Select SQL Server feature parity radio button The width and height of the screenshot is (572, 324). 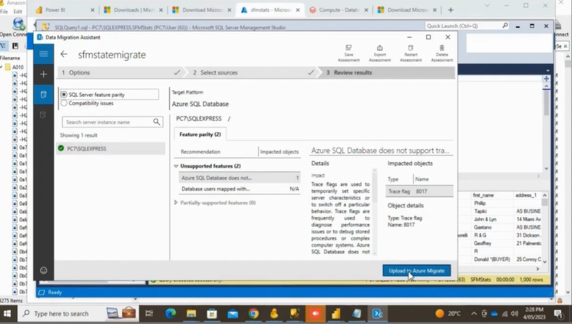(64, 95)
